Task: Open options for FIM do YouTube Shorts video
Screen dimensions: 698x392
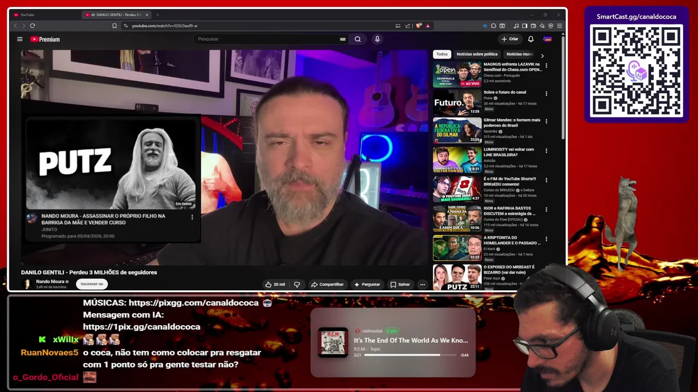Action: pyautogui.click(x=546, y=180)
